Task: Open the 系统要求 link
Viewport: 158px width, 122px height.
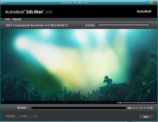Action: pyautogui.click(x=24, y=116)
